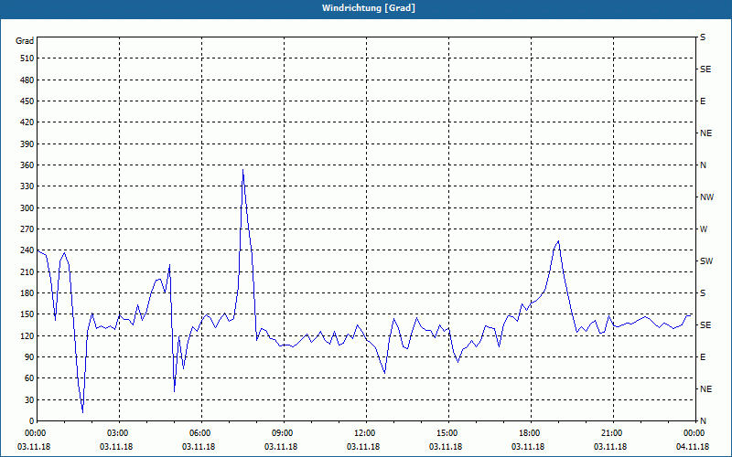Click the W compass label on right axis

coord(704,229)
